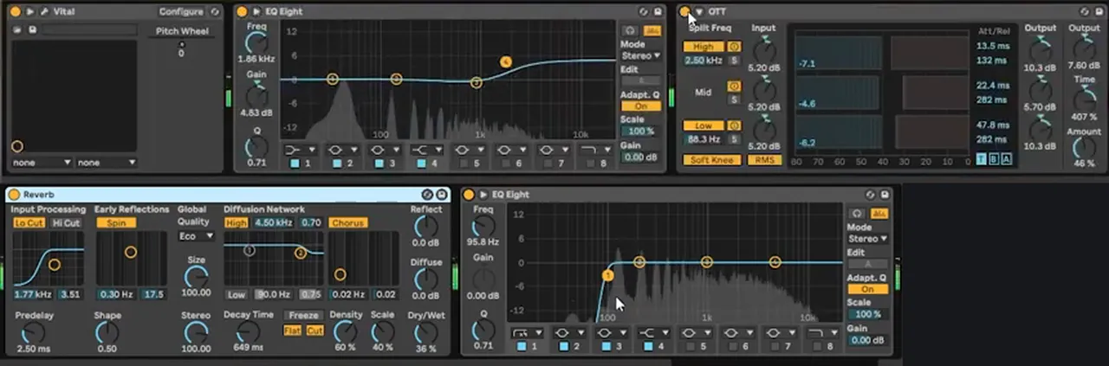Enable band 5 in EQ Eight beside Vital

(x=464, y=163)
